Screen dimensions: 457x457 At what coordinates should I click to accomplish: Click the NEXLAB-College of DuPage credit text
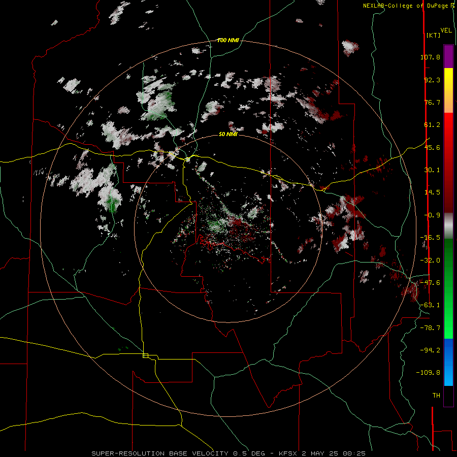409,6
